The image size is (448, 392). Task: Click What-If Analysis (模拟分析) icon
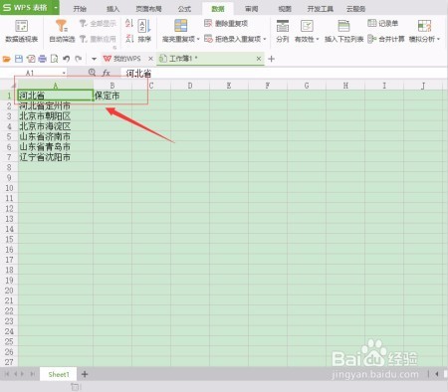click(x=424, y=26)
